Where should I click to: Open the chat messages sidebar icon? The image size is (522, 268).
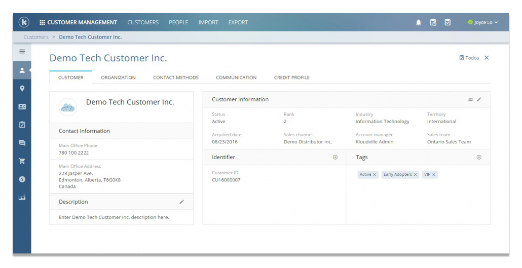[x=22, y=143]
